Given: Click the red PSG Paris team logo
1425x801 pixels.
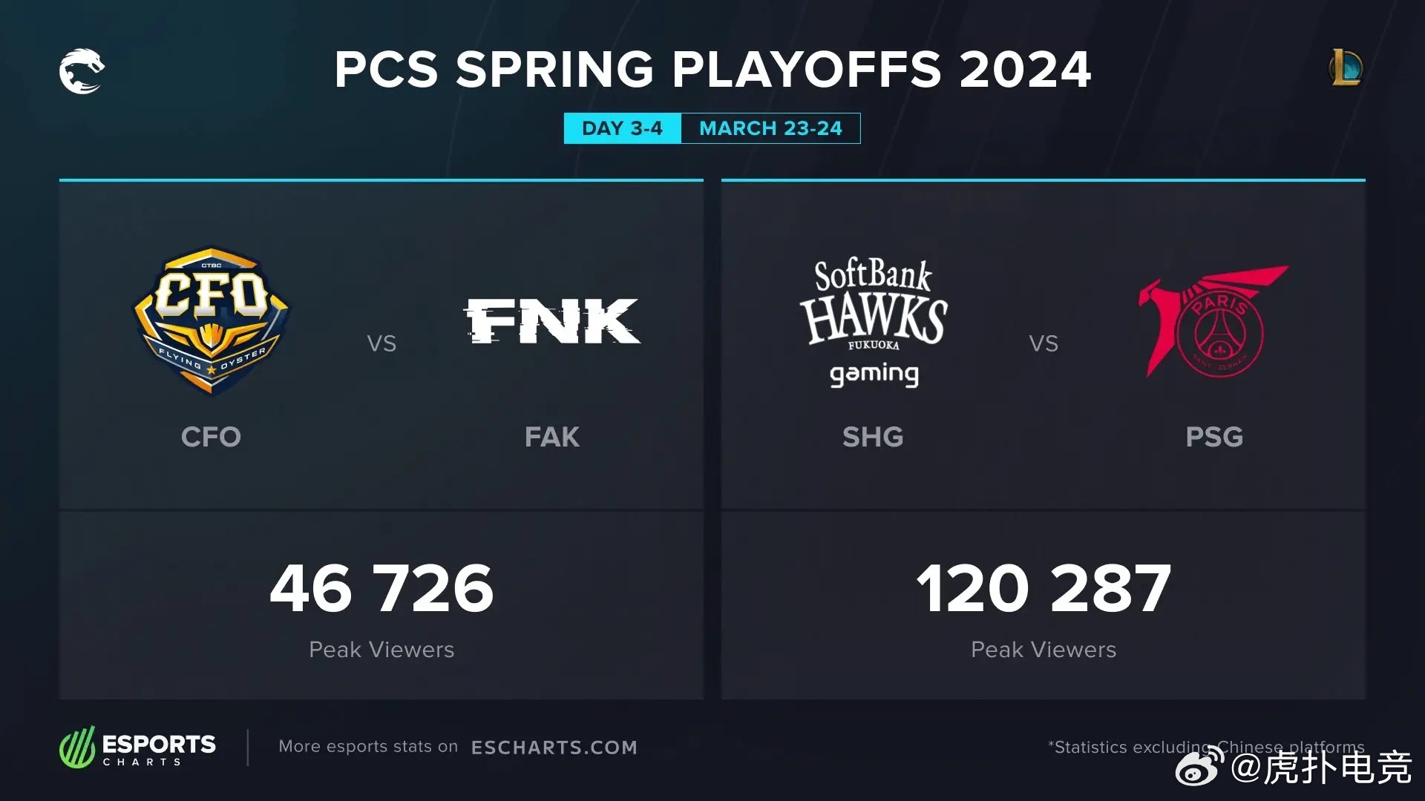Looking at the screenshot, I should pos(1213,321).
